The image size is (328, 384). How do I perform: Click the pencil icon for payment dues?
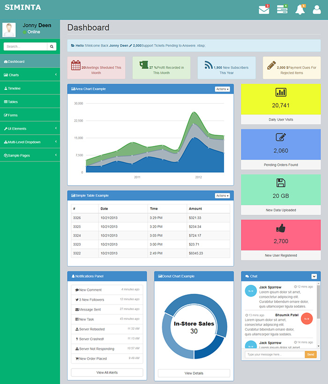[272, 65]
